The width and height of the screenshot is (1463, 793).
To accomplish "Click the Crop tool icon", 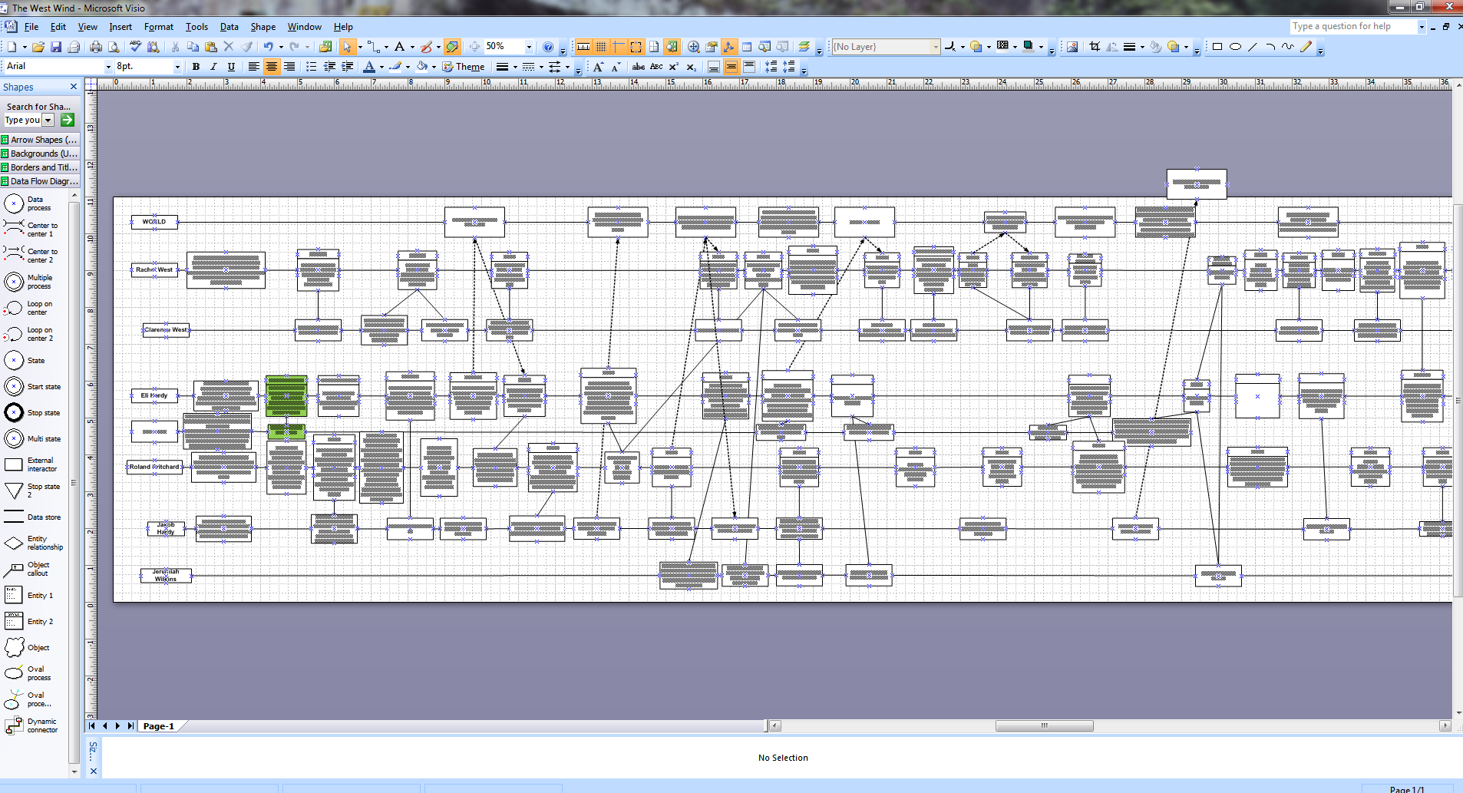I will click(x=1095, y=47).
